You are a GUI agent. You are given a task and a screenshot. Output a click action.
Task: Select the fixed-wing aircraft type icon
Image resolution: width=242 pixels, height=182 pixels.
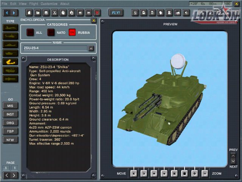(x=10, y=27)
